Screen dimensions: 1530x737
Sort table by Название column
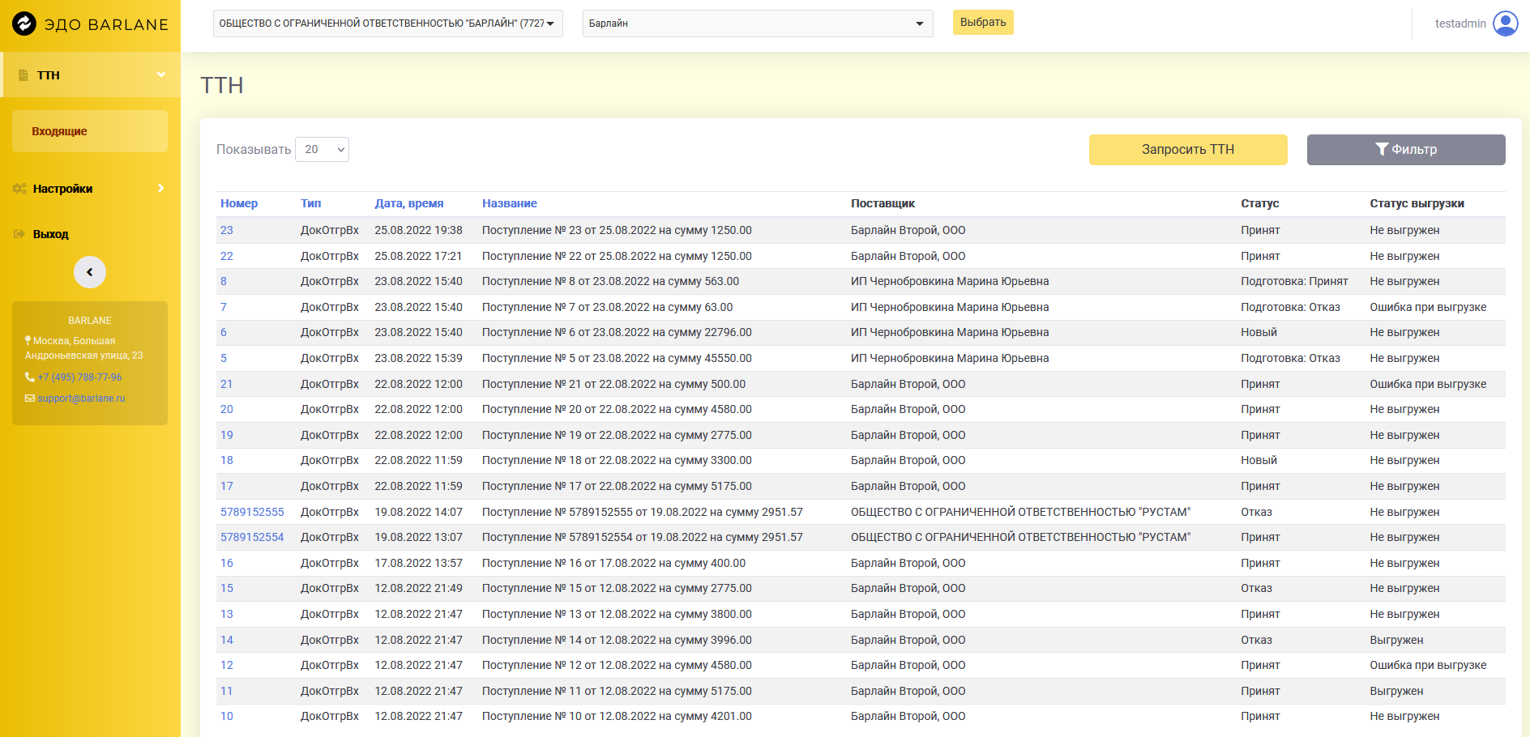(x=510, y=203)
